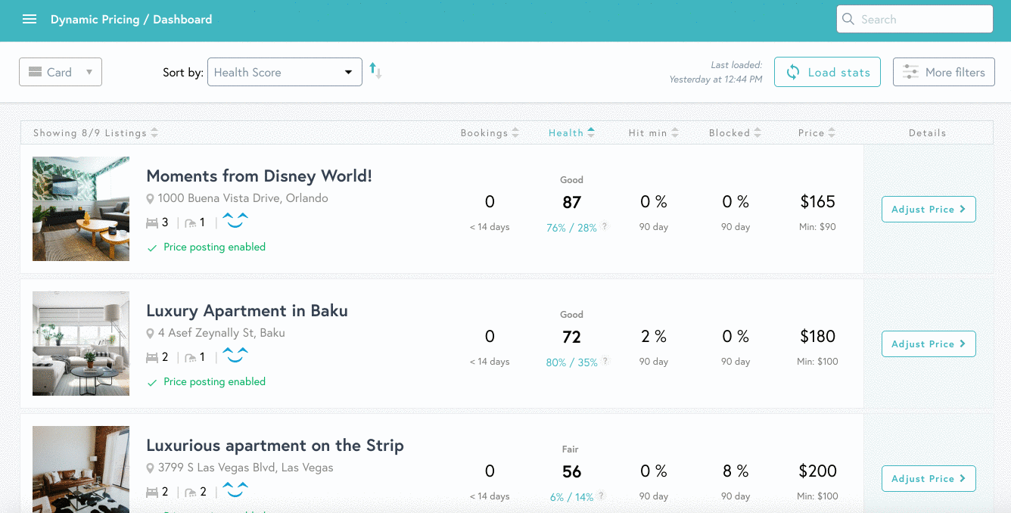This screenshot has width=1011, height=513.
Task: Click the bed icon on the Baku listing
Action: click(x=152, y=357)
